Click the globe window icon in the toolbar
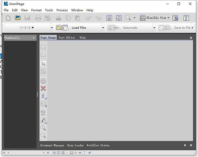Viewport: 198px width, 157px height. point(175,18)
